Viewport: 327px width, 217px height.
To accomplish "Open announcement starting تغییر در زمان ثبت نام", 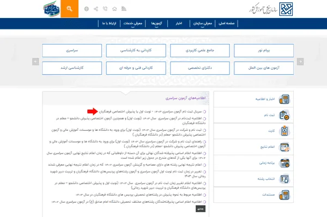I will pos(128,174).
